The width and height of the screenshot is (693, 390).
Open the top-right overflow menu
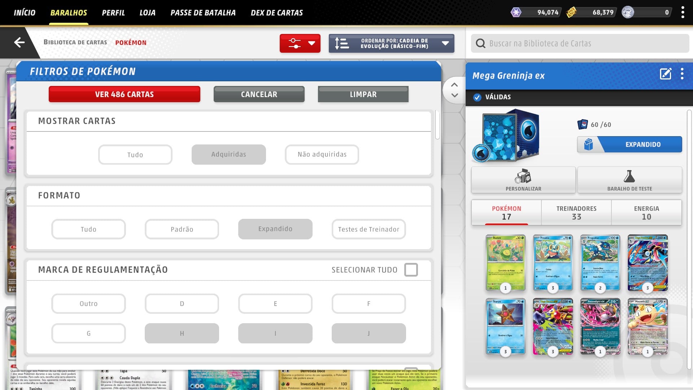coord(683,12)
